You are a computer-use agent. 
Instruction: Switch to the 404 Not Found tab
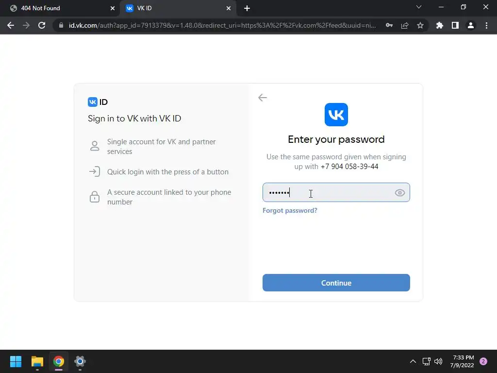(60, 8)
